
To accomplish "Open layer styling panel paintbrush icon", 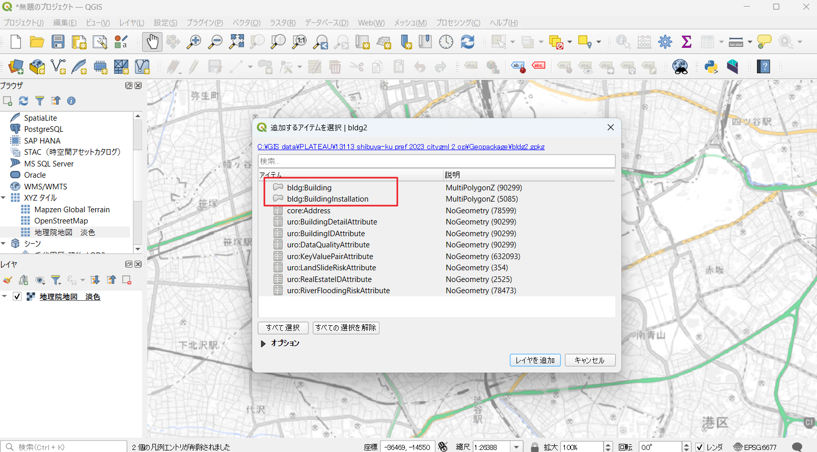I will coord(7,280).
